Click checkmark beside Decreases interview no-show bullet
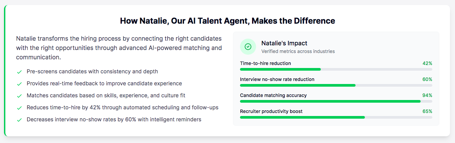 pyautogui.click(x=19, y=120)
